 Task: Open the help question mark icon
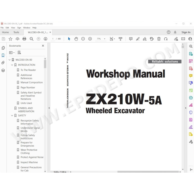[x=169, y=32]
